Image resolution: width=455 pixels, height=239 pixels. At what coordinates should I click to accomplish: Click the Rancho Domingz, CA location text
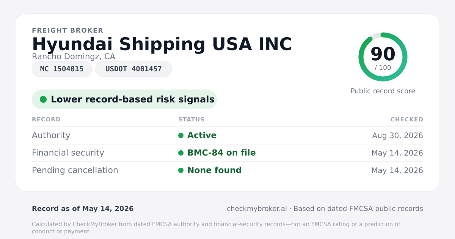click(74, 57)
